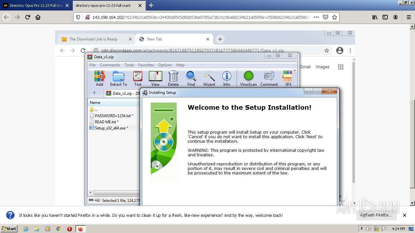Image resolution: width=415 pixels, height=233 pixels.
Task: Open inner Chrome profile avatar
Action: pyautogui.click(x=340, y=50)
